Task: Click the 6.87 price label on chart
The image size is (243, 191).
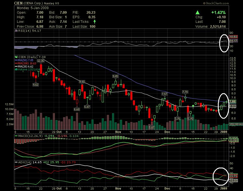Action: pyautogui.click(x=87, y=107)
